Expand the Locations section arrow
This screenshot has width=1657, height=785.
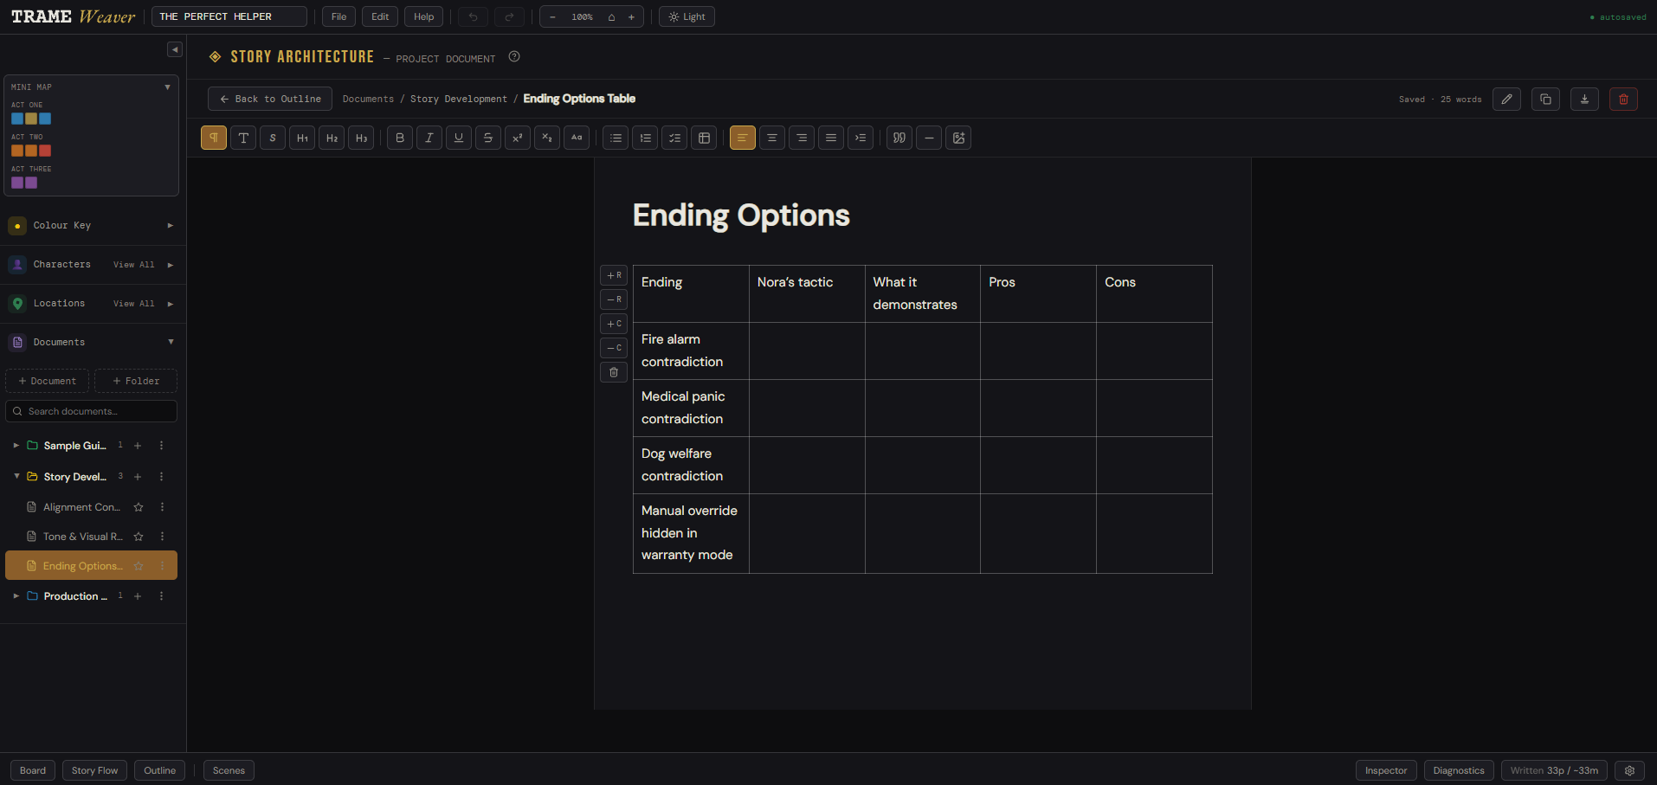coord(171,304)
